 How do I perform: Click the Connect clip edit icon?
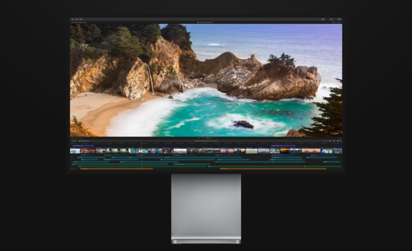(x=80, y=141)
